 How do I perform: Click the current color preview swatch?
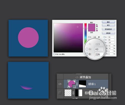(x=92, y=29)
